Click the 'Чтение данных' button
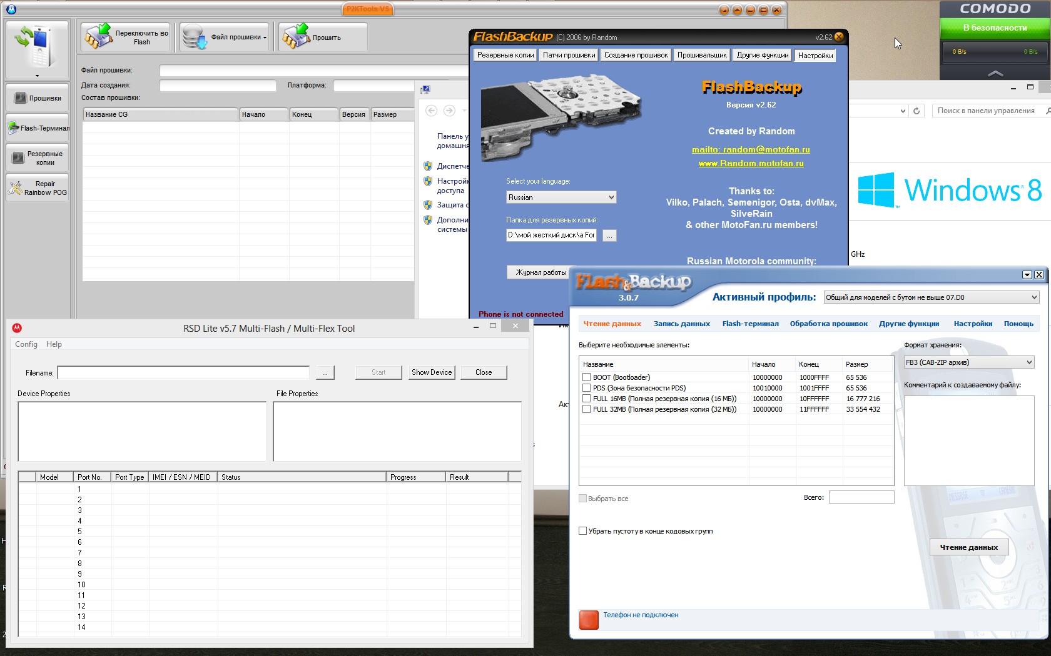1051x656 pixels. pos(969,547)
